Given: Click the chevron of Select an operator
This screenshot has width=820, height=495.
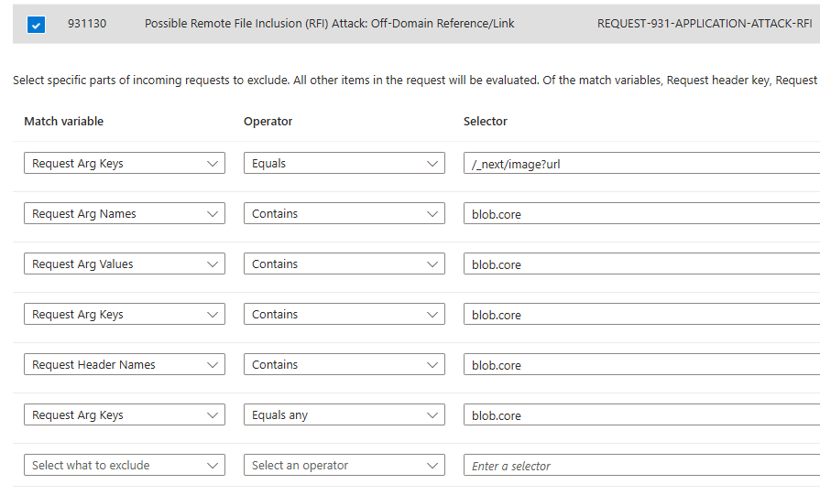Looking at the screenshot, I should (432, 466).
